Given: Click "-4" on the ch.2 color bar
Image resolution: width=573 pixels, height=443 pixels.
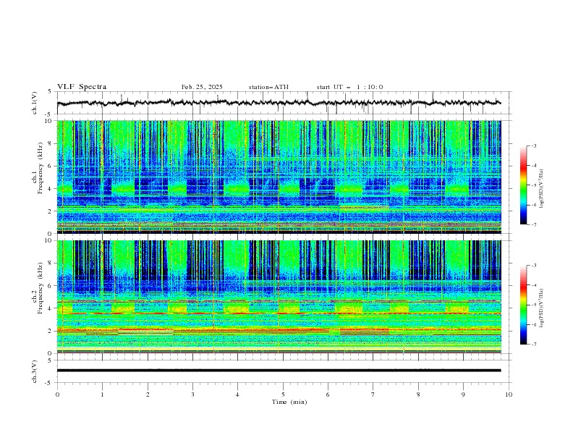Looking at the screenshot, I should [x=533, y=285].
